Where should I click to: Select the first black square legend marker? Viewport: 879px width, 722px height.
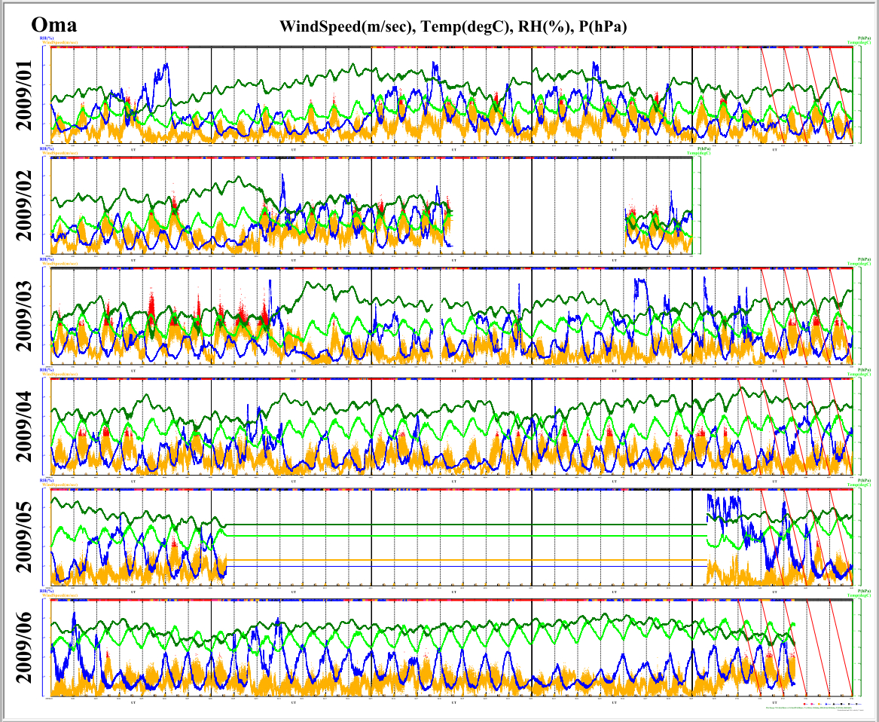[x=834, y=704]
